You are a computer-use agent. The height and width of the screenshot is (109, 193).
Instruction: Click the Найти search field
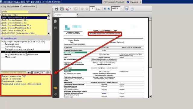tap(65, 15)
